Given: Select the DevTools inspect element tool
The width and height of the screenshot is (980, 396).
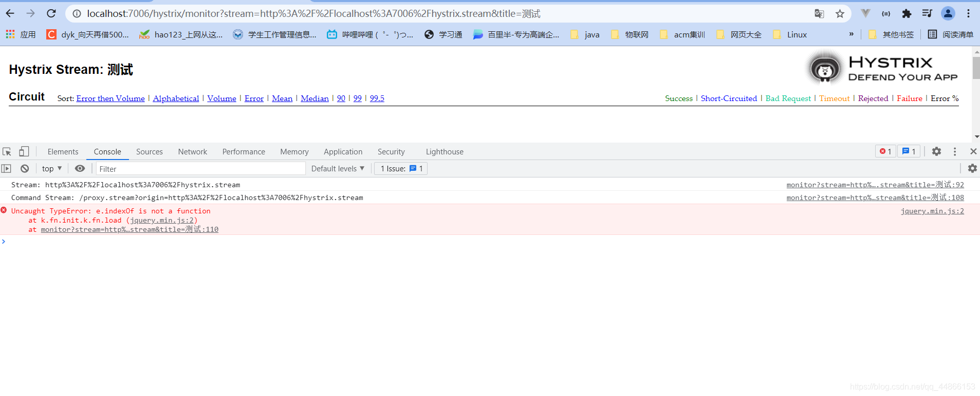Looking at the screenshot, I should click(x=7, y=152).
